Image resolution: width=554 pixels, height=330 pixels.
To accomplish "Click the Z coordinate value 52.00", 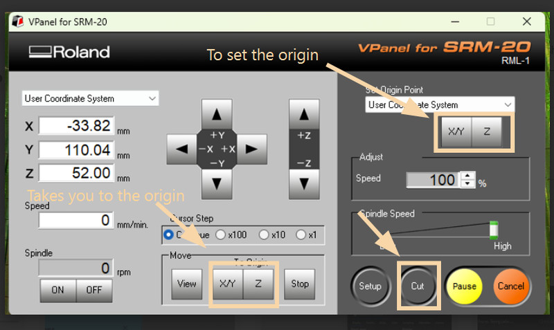I will pos(76,173).
